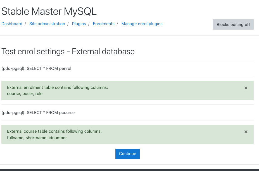Click the 'fullname, shortname, idnumber' column list
Image resolution: width=259 pixels, height=171 pixels.
coord(37,138)
